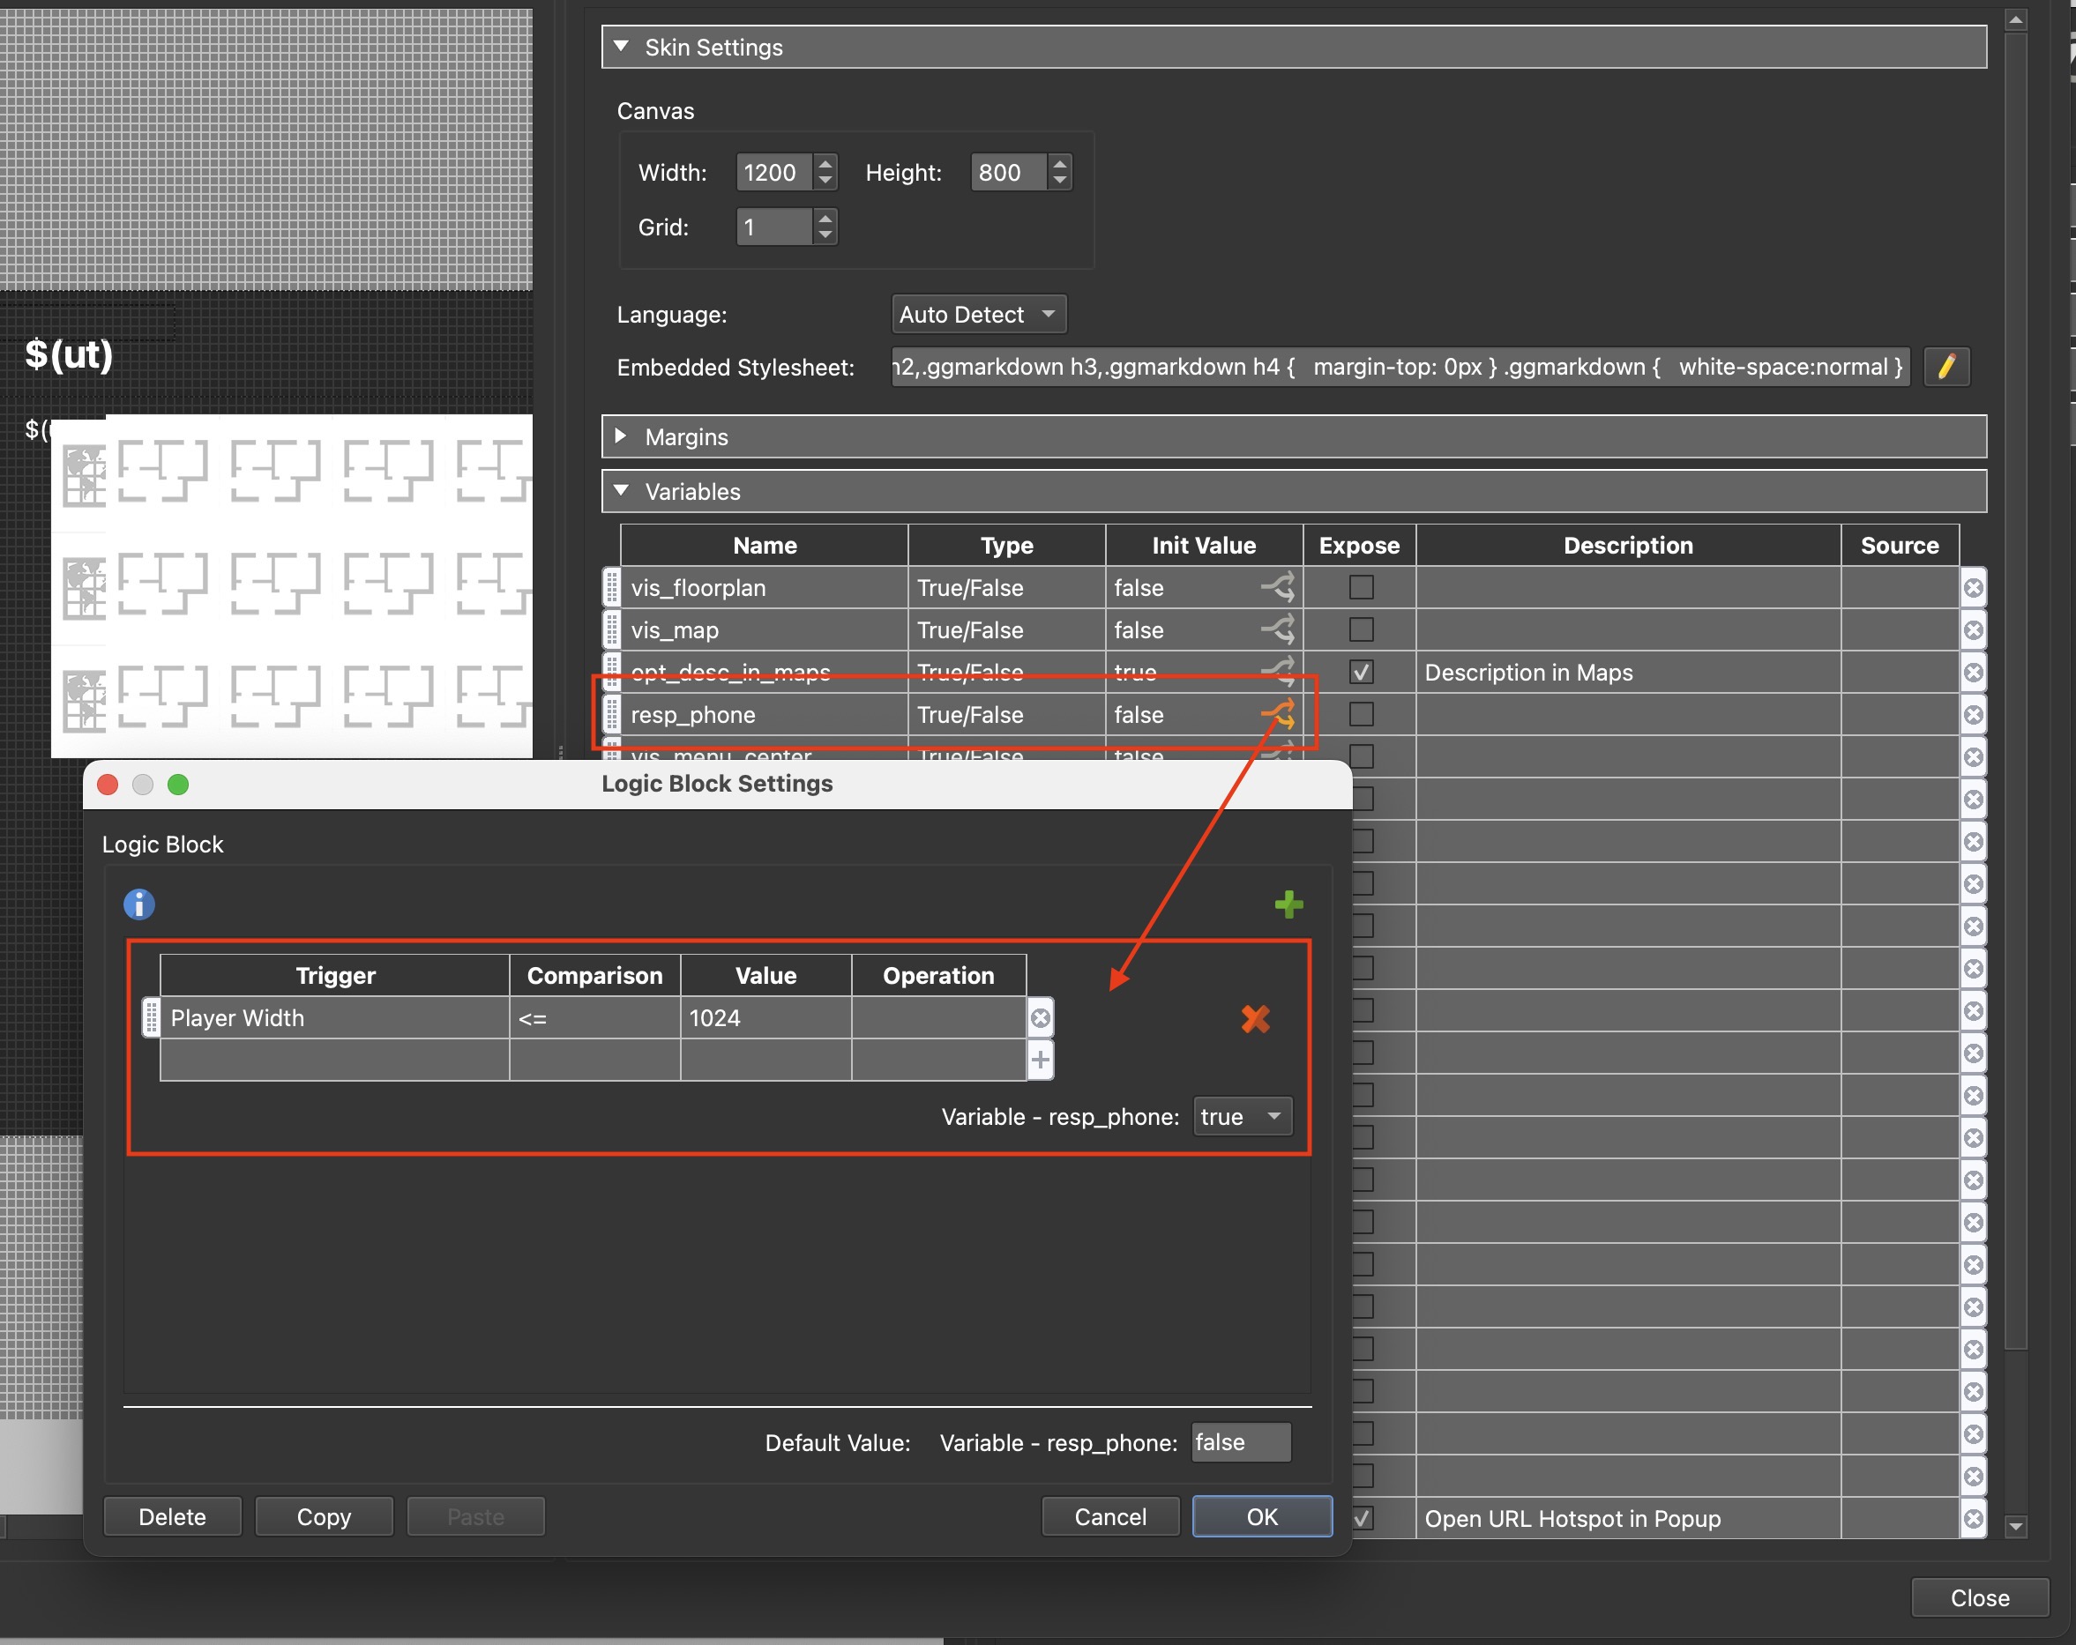Remove the Player Width trigger row

pyautogui.click(x=1040, y=1017)
